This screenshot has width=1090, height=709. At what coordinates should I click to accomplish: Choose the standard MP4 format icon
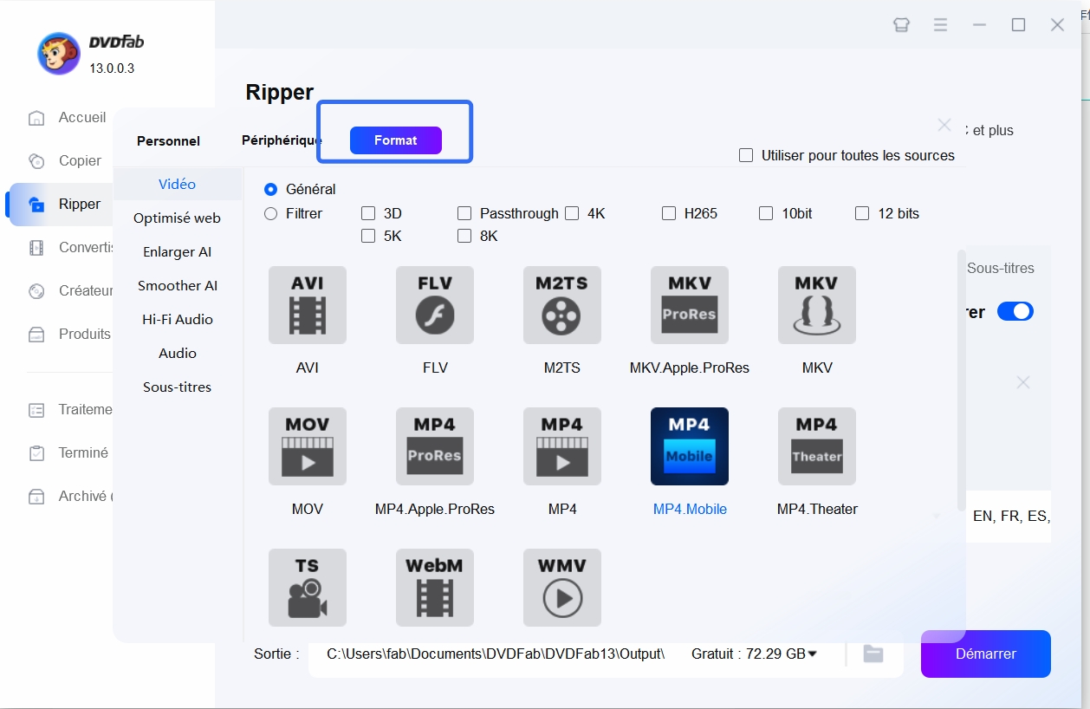pos(562,446)
